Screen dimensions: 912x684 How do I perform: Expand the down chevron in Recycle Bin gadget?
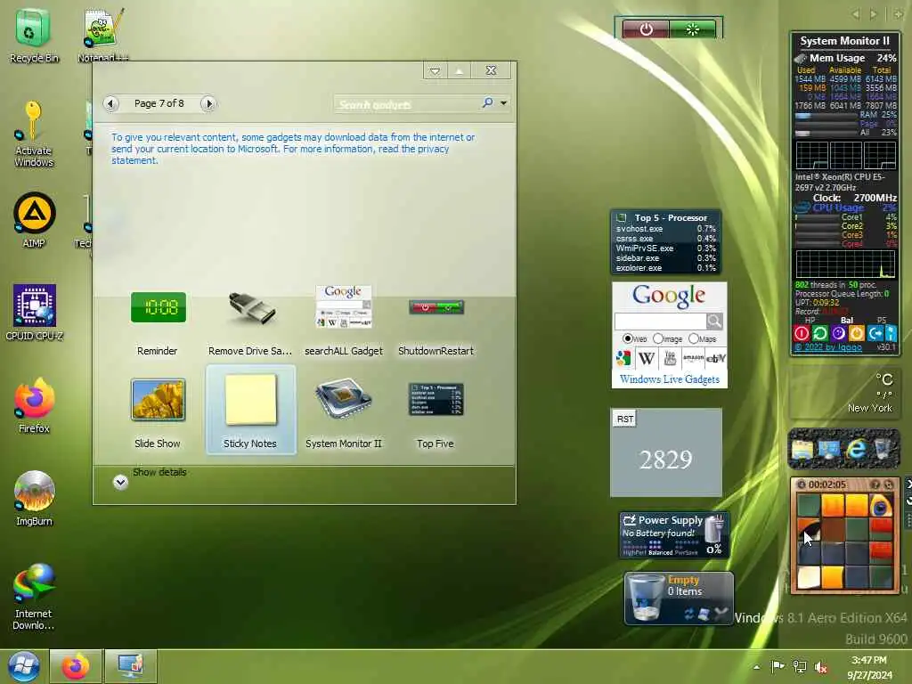click(x=721, y=613)
